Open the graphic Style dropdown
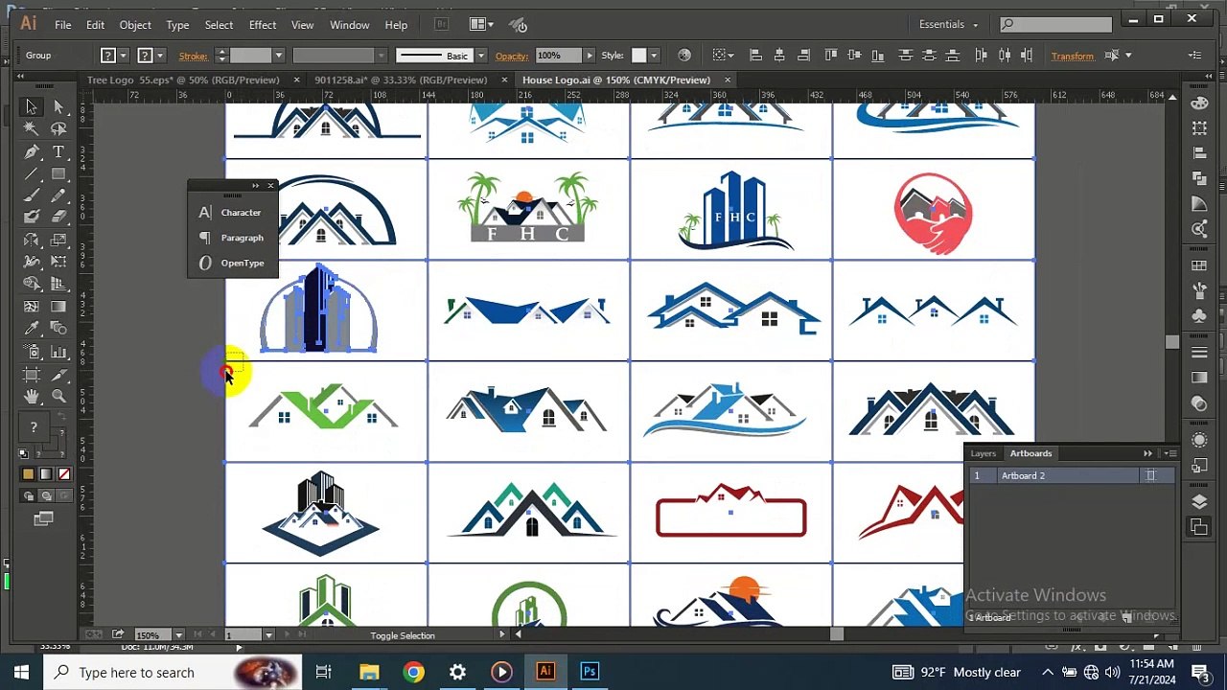 click(x=654, y=56)
